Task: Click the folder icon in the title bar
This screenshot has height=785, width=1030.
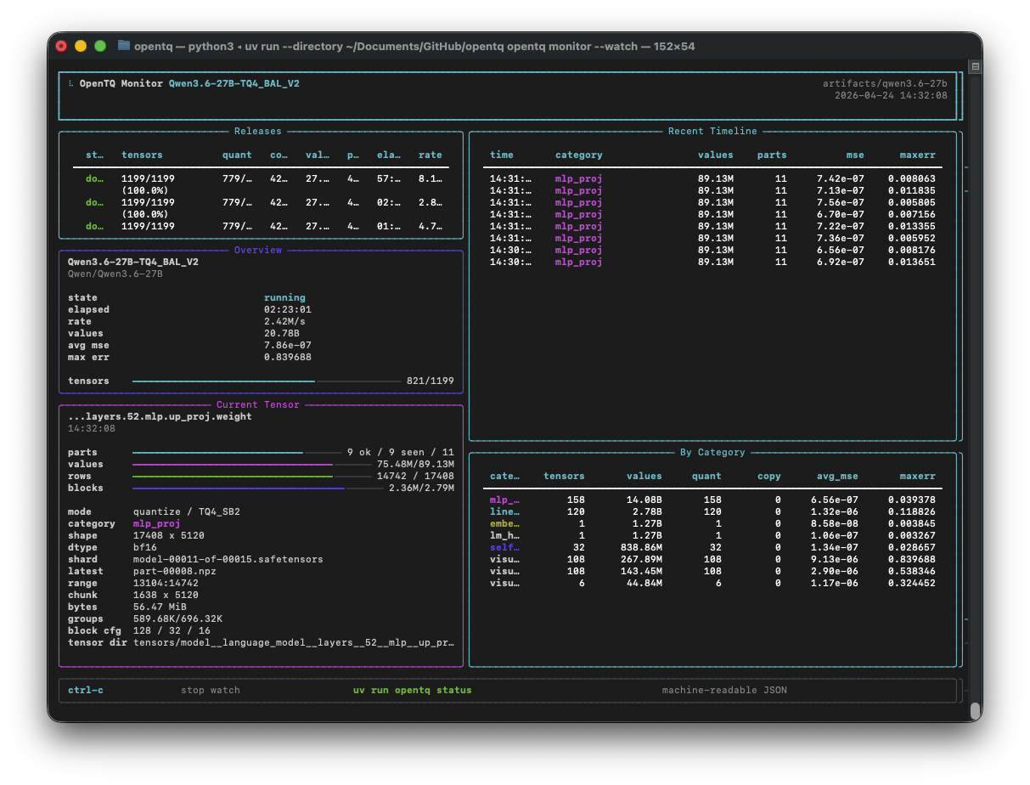Action: 124,46
